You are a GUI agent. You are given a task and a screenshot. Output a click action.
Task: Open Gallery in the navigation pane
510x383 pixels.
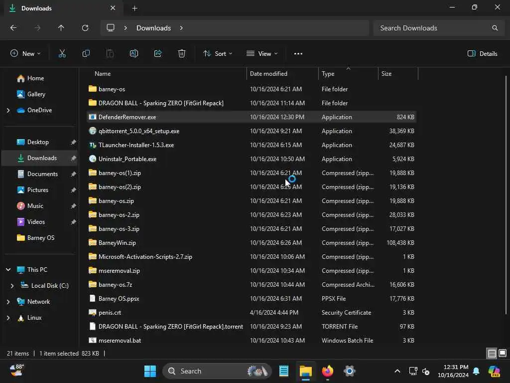tap(36, 94)
